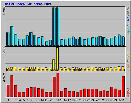
Task: Click the cyan hits bar for day 25
Action: (101, 41)
